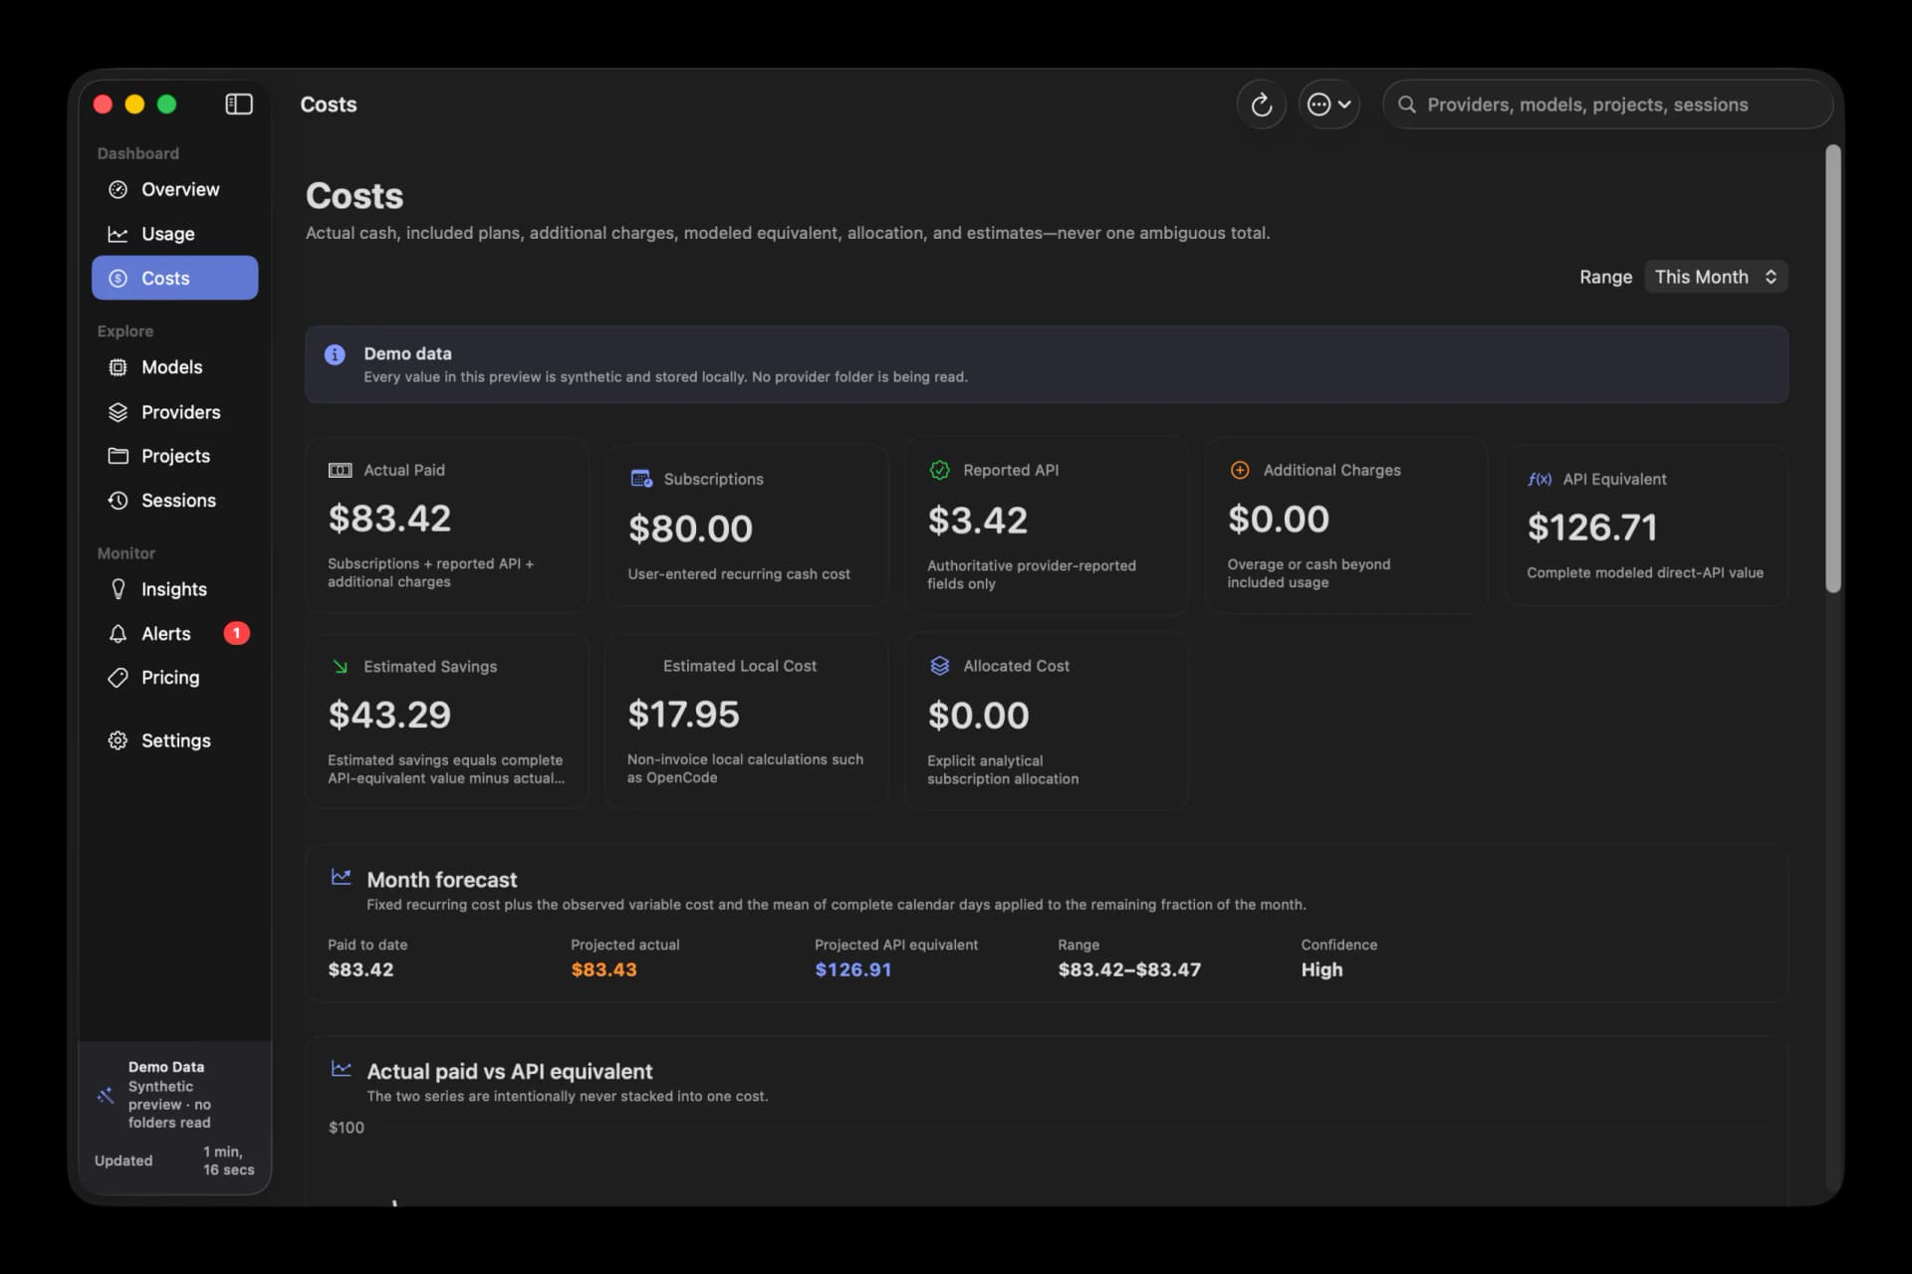Click the $100 chart axis label
The width and height of the screenshot is (1912, 1274).
(347, 1128)
